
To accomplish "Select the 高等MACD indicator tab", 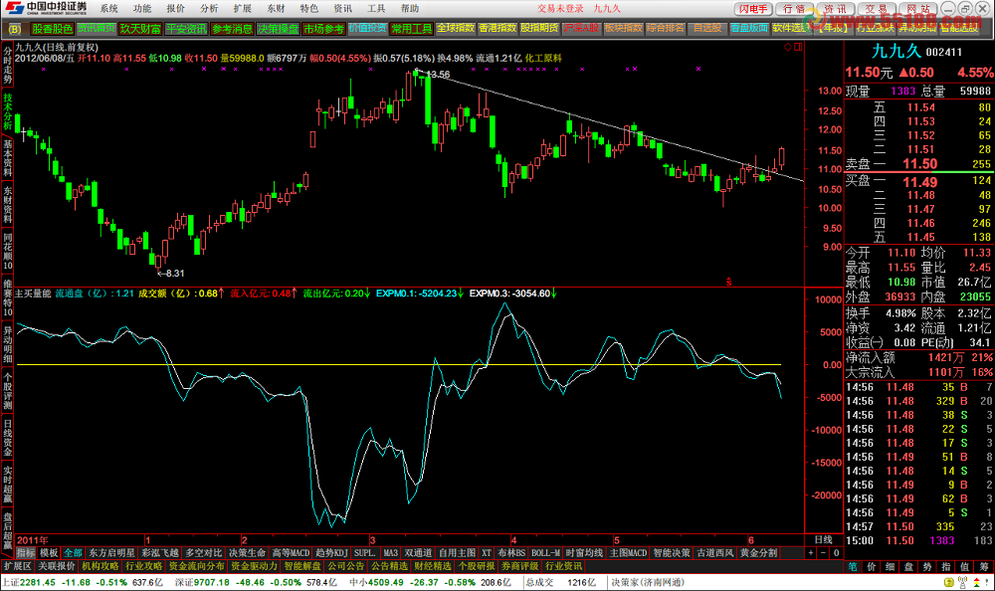I will pyautogui.click(x=291, y=553).
